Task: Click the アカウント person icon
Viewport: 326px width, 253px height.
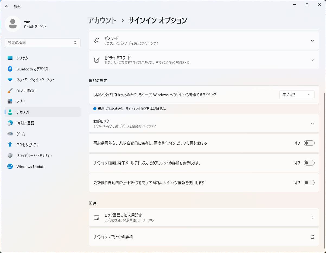Action: [10, 112]
